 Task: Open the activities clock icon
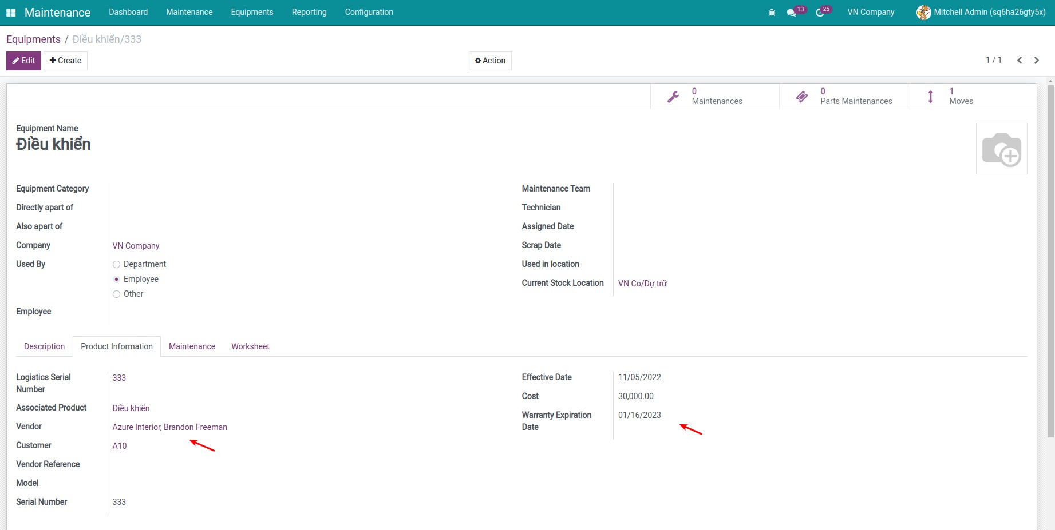coord(820,13)
